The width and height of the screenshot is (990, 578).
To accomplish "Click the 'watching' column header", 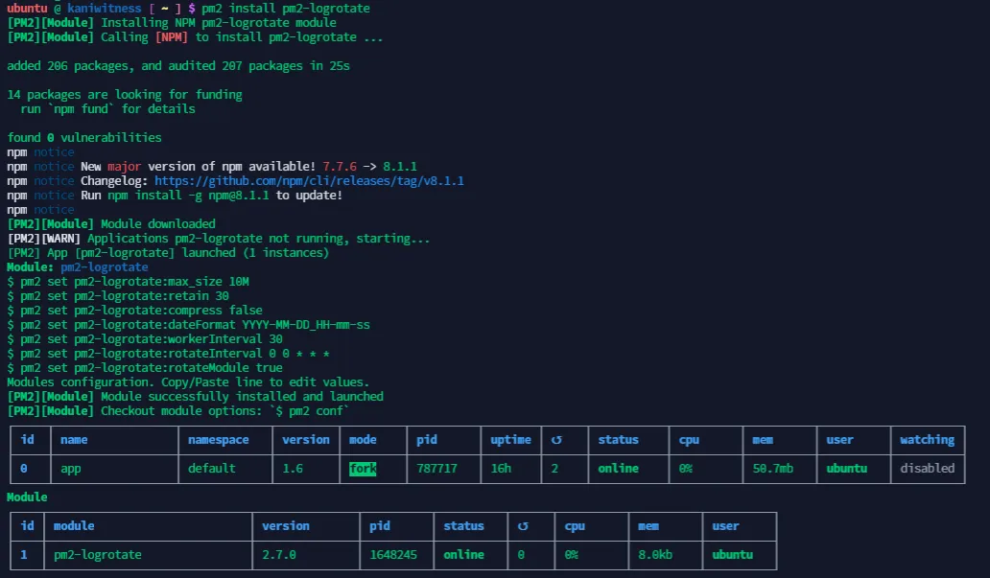I will (927, 440).
